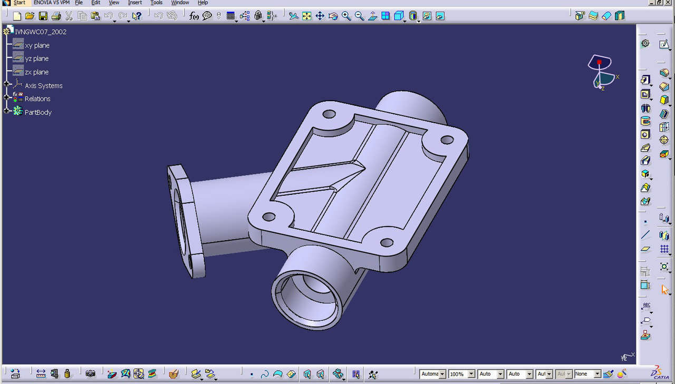
Task: Open the Start menu
Action: [20, 3]
